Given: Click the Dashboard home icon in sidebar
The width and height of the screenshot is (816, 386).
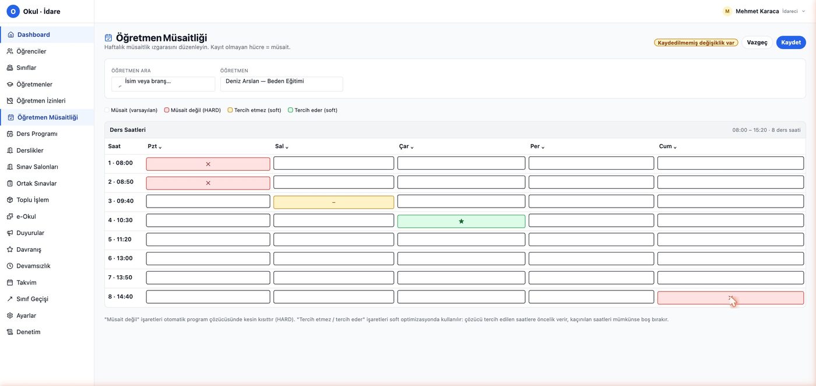Looking at the screenshot, I should 10,35.
